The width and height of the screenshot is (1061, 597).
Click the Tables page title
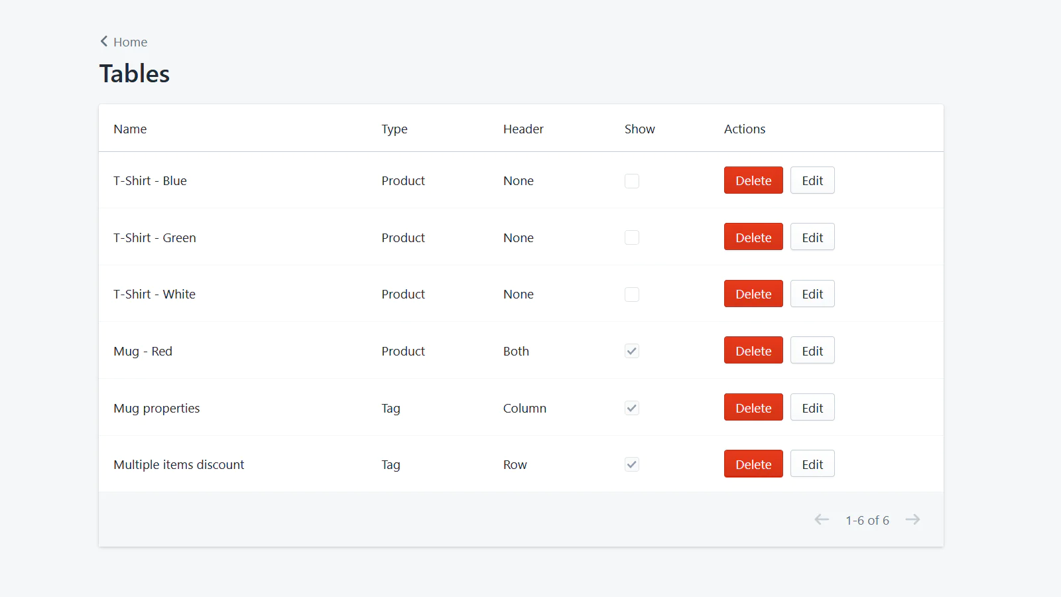[135, 74]
